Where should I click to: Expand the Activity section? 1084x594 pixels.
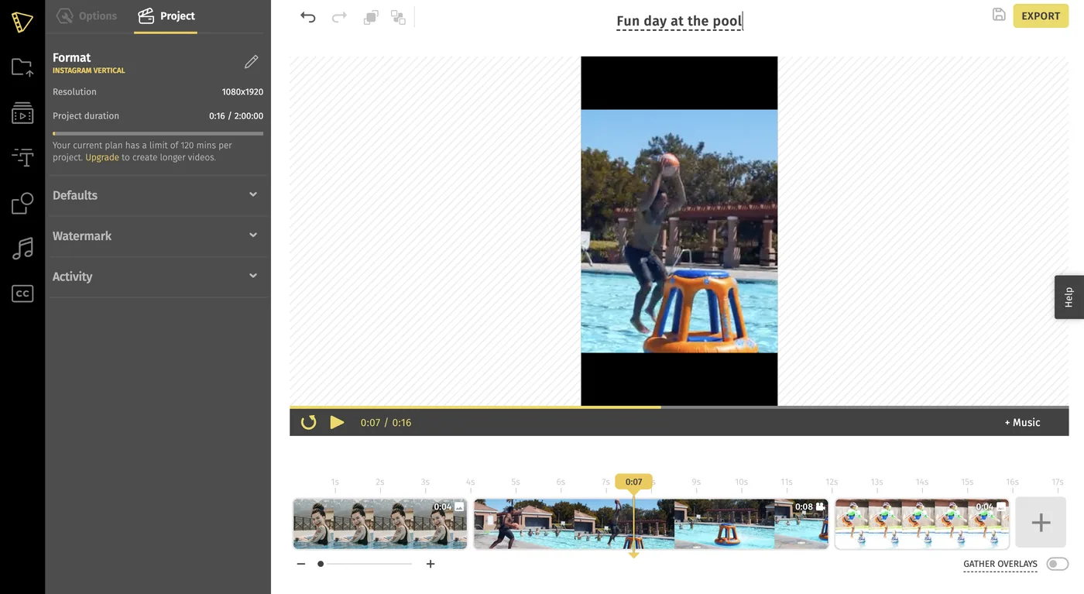click(x=158, y=276)
